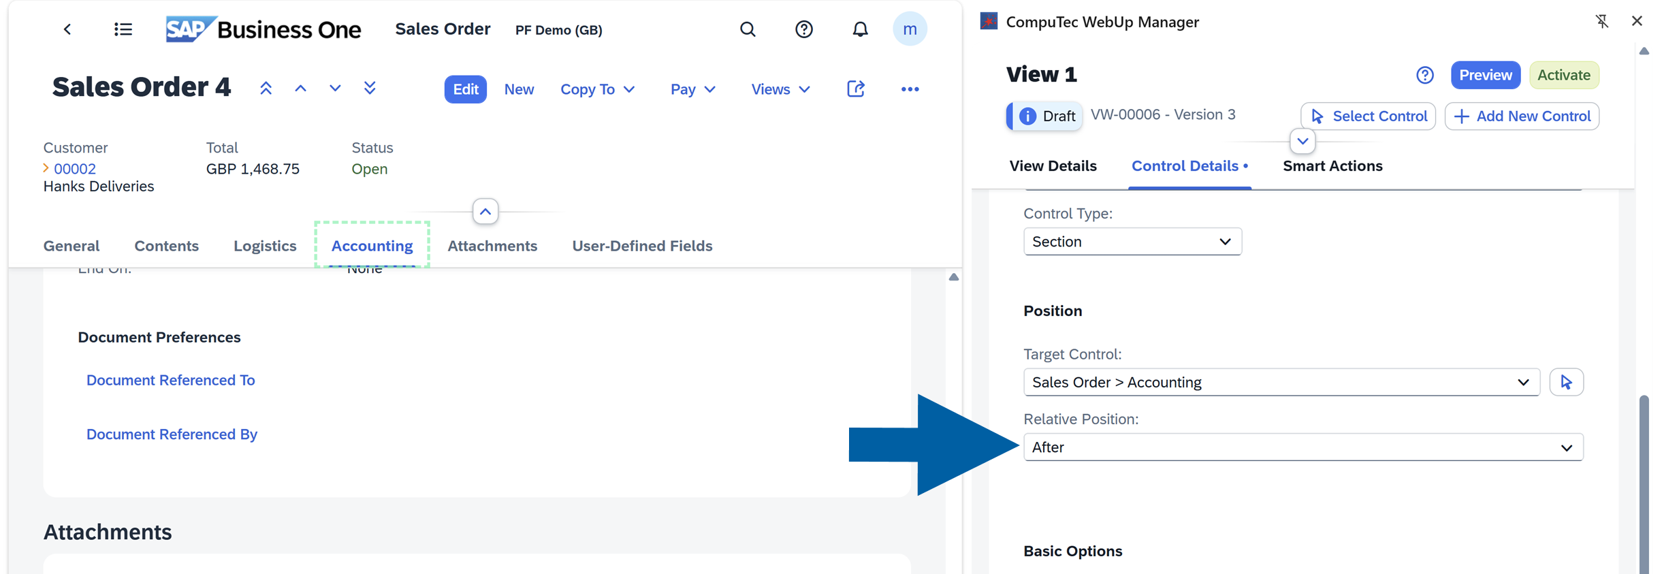
Task: Open the Views dropdown
Action: click(781, 89)
